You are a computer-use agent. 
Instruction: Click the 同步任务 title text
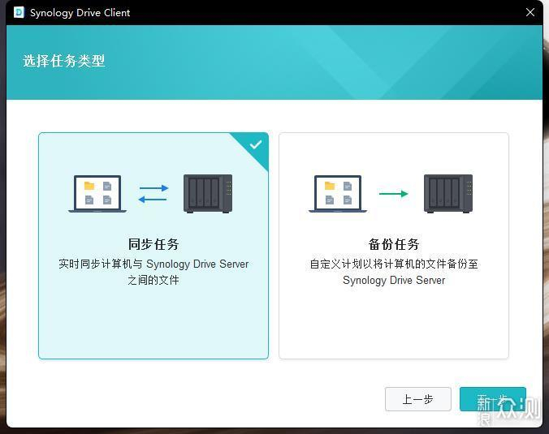point(153,244)
